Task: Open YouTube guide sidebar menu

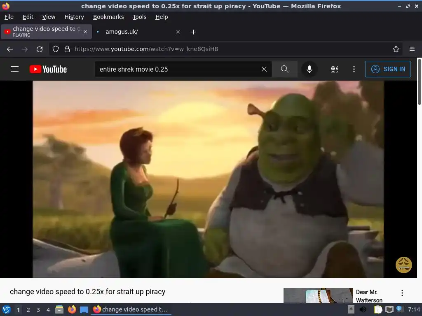Action: coord(15,69)
